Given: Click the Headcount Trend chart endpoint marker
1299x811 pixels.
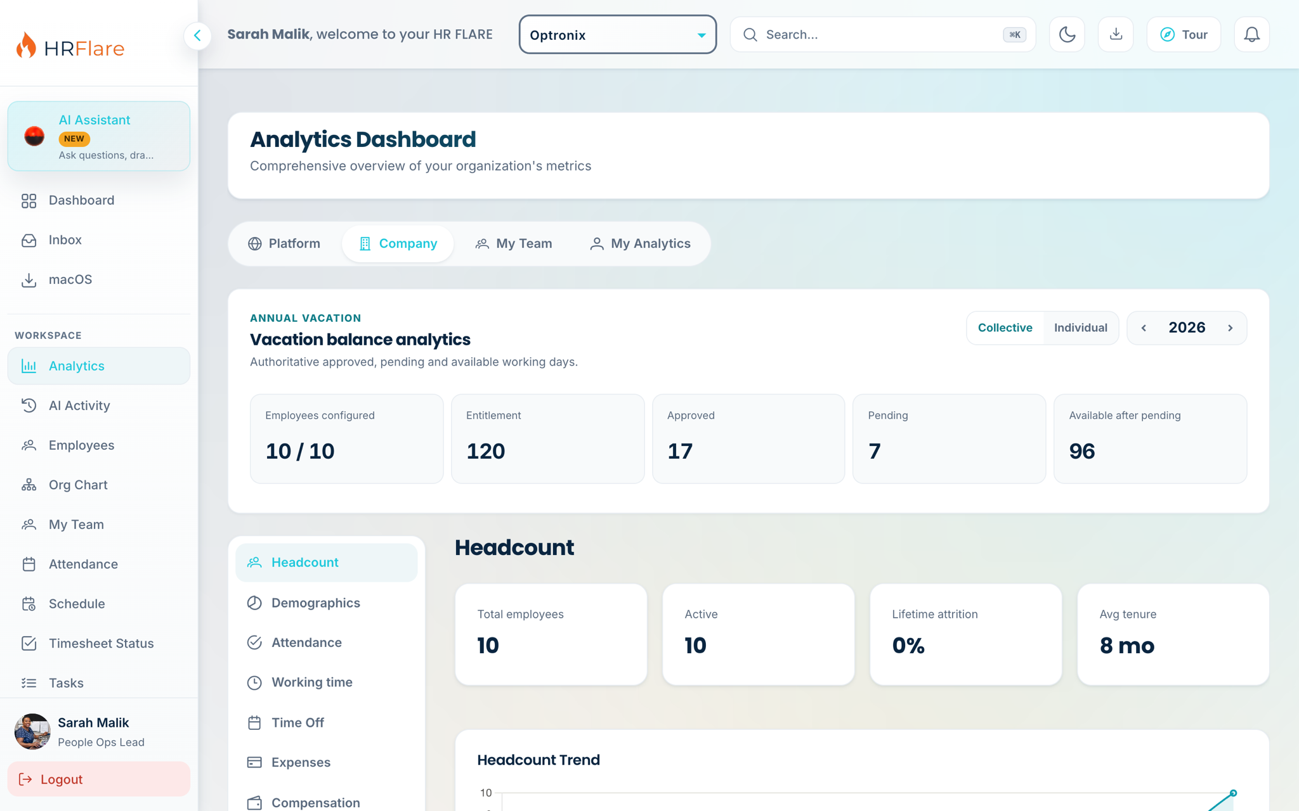Looking at the screenshot, I should pos(1233,793).
